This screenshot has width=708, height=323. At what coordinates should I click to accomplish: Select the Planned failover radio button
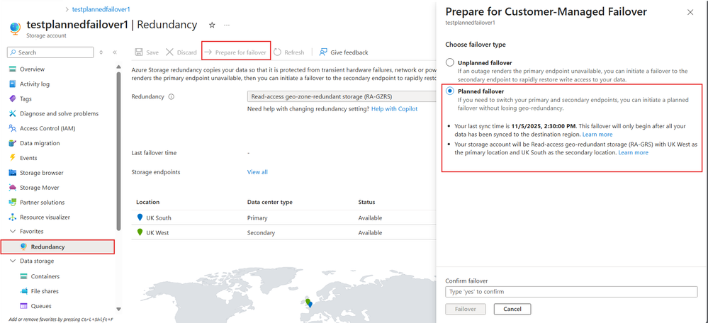tap(450, 91)
